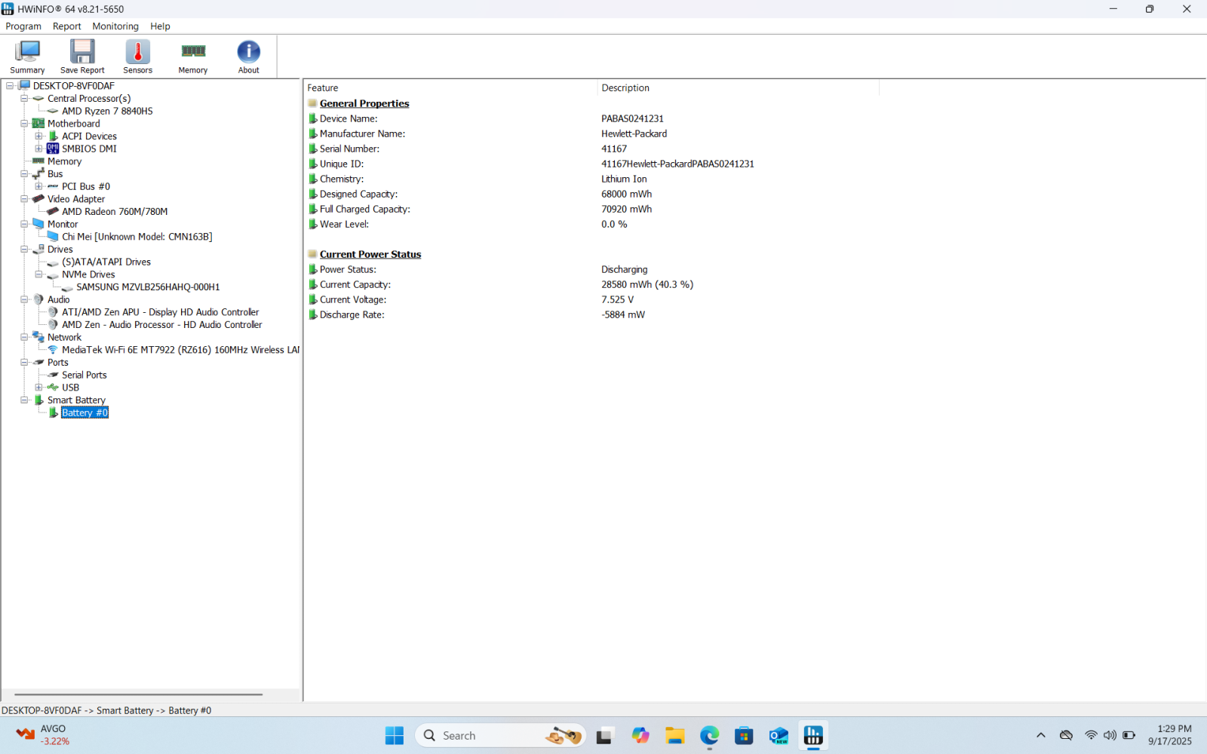The width and height of the screenshot is (1207, 754).
Task: Launch Microsoft Edge from the taskbar
Action: (x=709, y=736)
